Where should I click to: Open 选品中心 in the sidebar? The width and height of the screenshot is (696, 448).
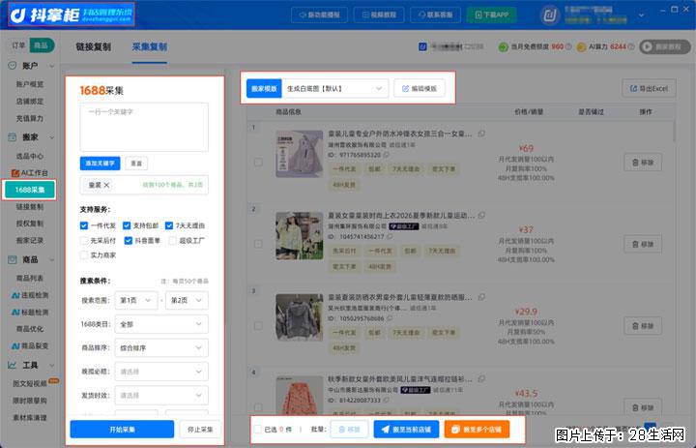click(30, 156)
